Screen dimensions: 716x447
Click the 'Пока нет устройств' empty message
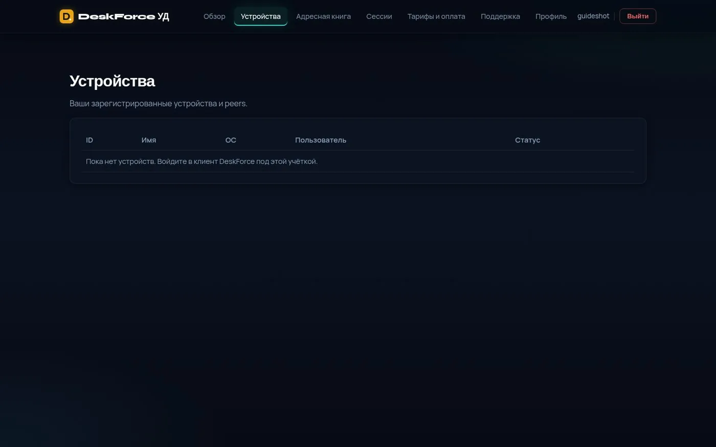[x=202, y=161]
